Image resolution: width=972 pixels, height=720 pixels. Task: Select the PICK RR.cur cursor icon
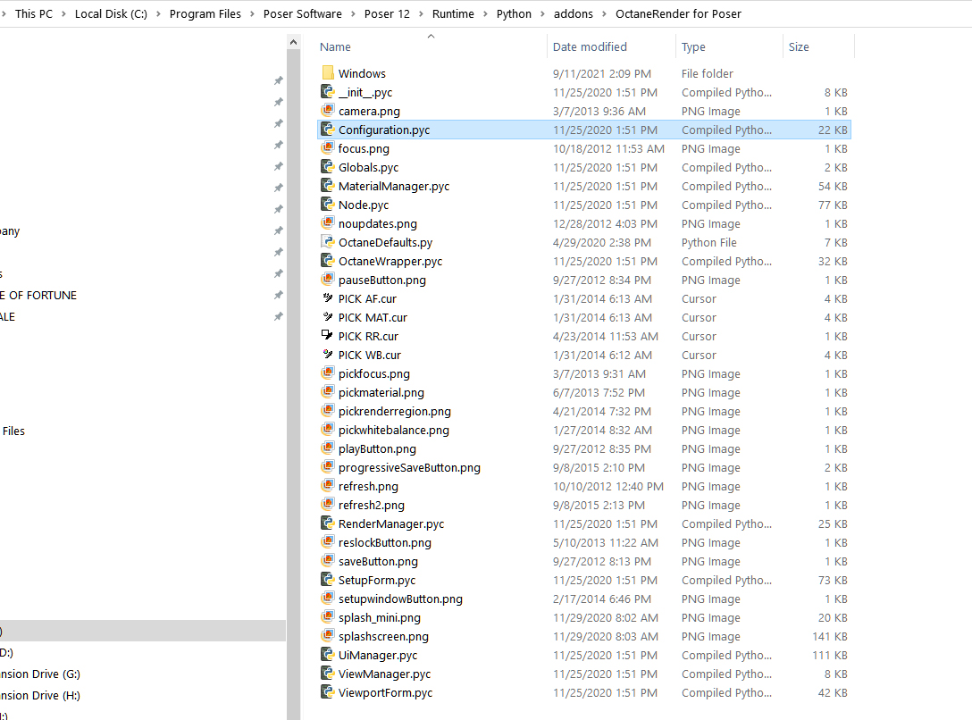coord(328,336)
